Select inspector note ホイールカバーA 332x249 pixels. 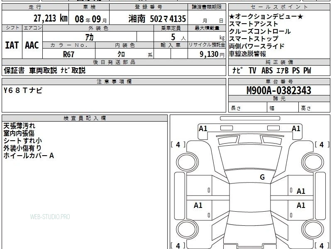coord(29,156)
